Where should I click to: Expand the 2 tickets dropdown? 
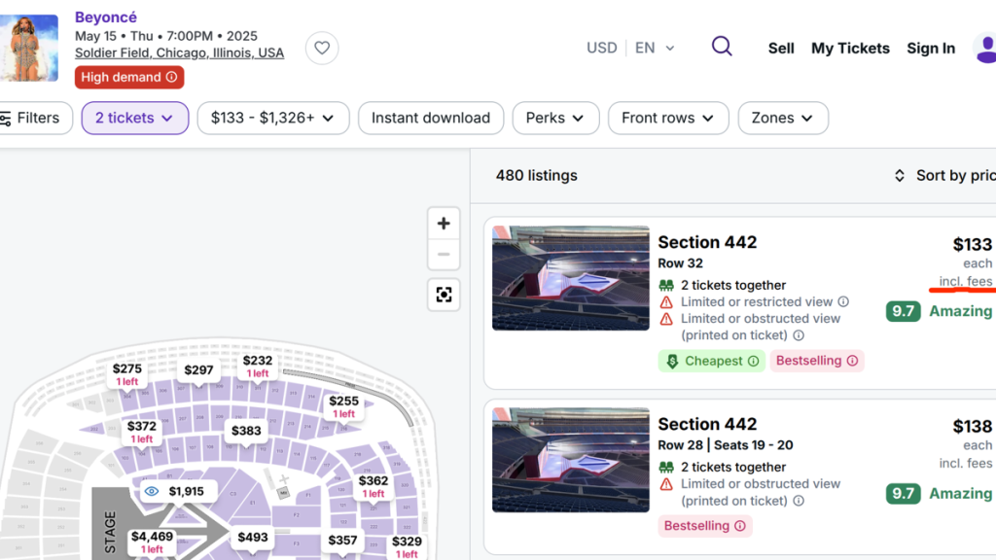coord(134,118)
